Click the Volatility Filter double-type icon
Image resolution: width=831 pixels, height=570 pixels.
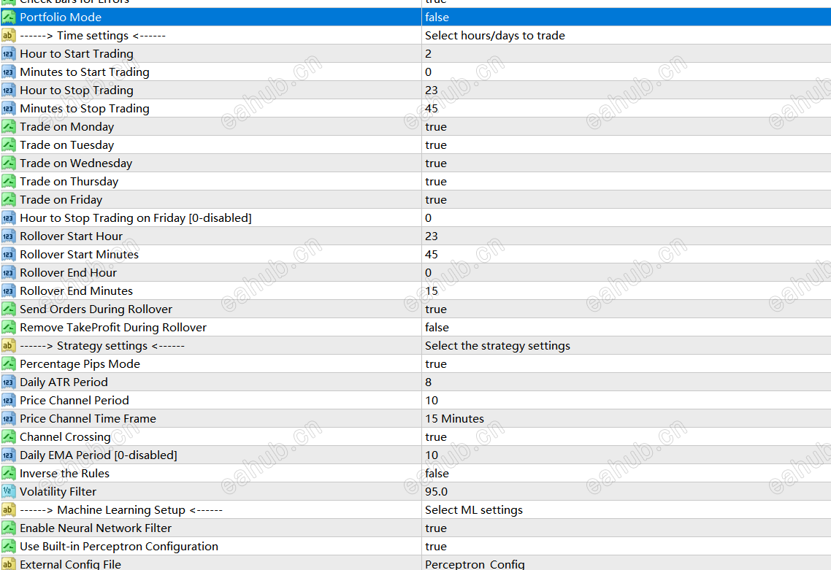[9, 492]
